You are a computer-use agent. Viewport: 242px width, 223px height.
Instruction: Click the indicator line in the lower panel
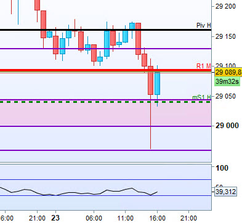coord(79,192)
